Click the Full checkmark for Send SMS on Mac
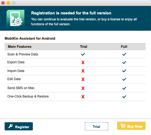 (124, 88)
